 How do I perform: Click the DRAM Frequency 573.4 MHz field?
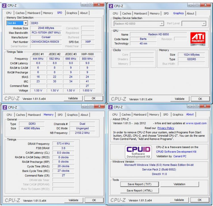[63, 143]
